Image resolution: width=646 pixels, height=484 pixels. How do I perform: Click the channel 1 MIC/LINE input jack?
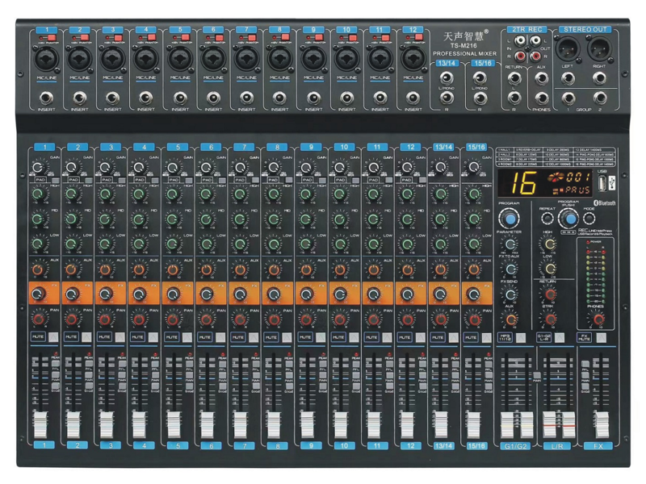tap(47, 59)
